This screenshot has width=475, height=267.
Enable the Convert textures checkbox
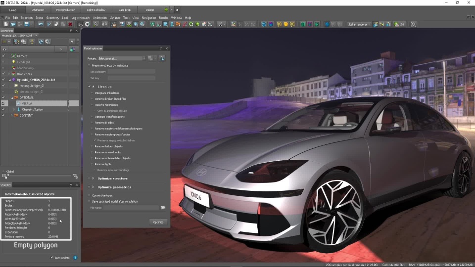point(90,196)
